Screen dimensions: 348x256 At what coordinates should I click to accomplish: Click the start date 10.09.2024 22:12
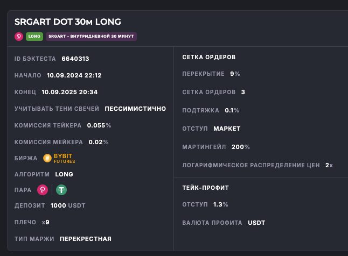coord(74,75)
